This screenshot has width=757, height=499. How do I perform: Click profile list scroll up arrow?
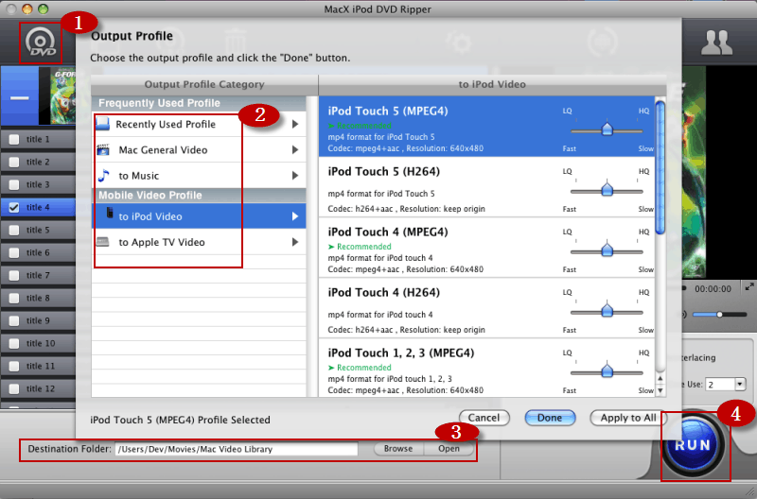point(660,378)
